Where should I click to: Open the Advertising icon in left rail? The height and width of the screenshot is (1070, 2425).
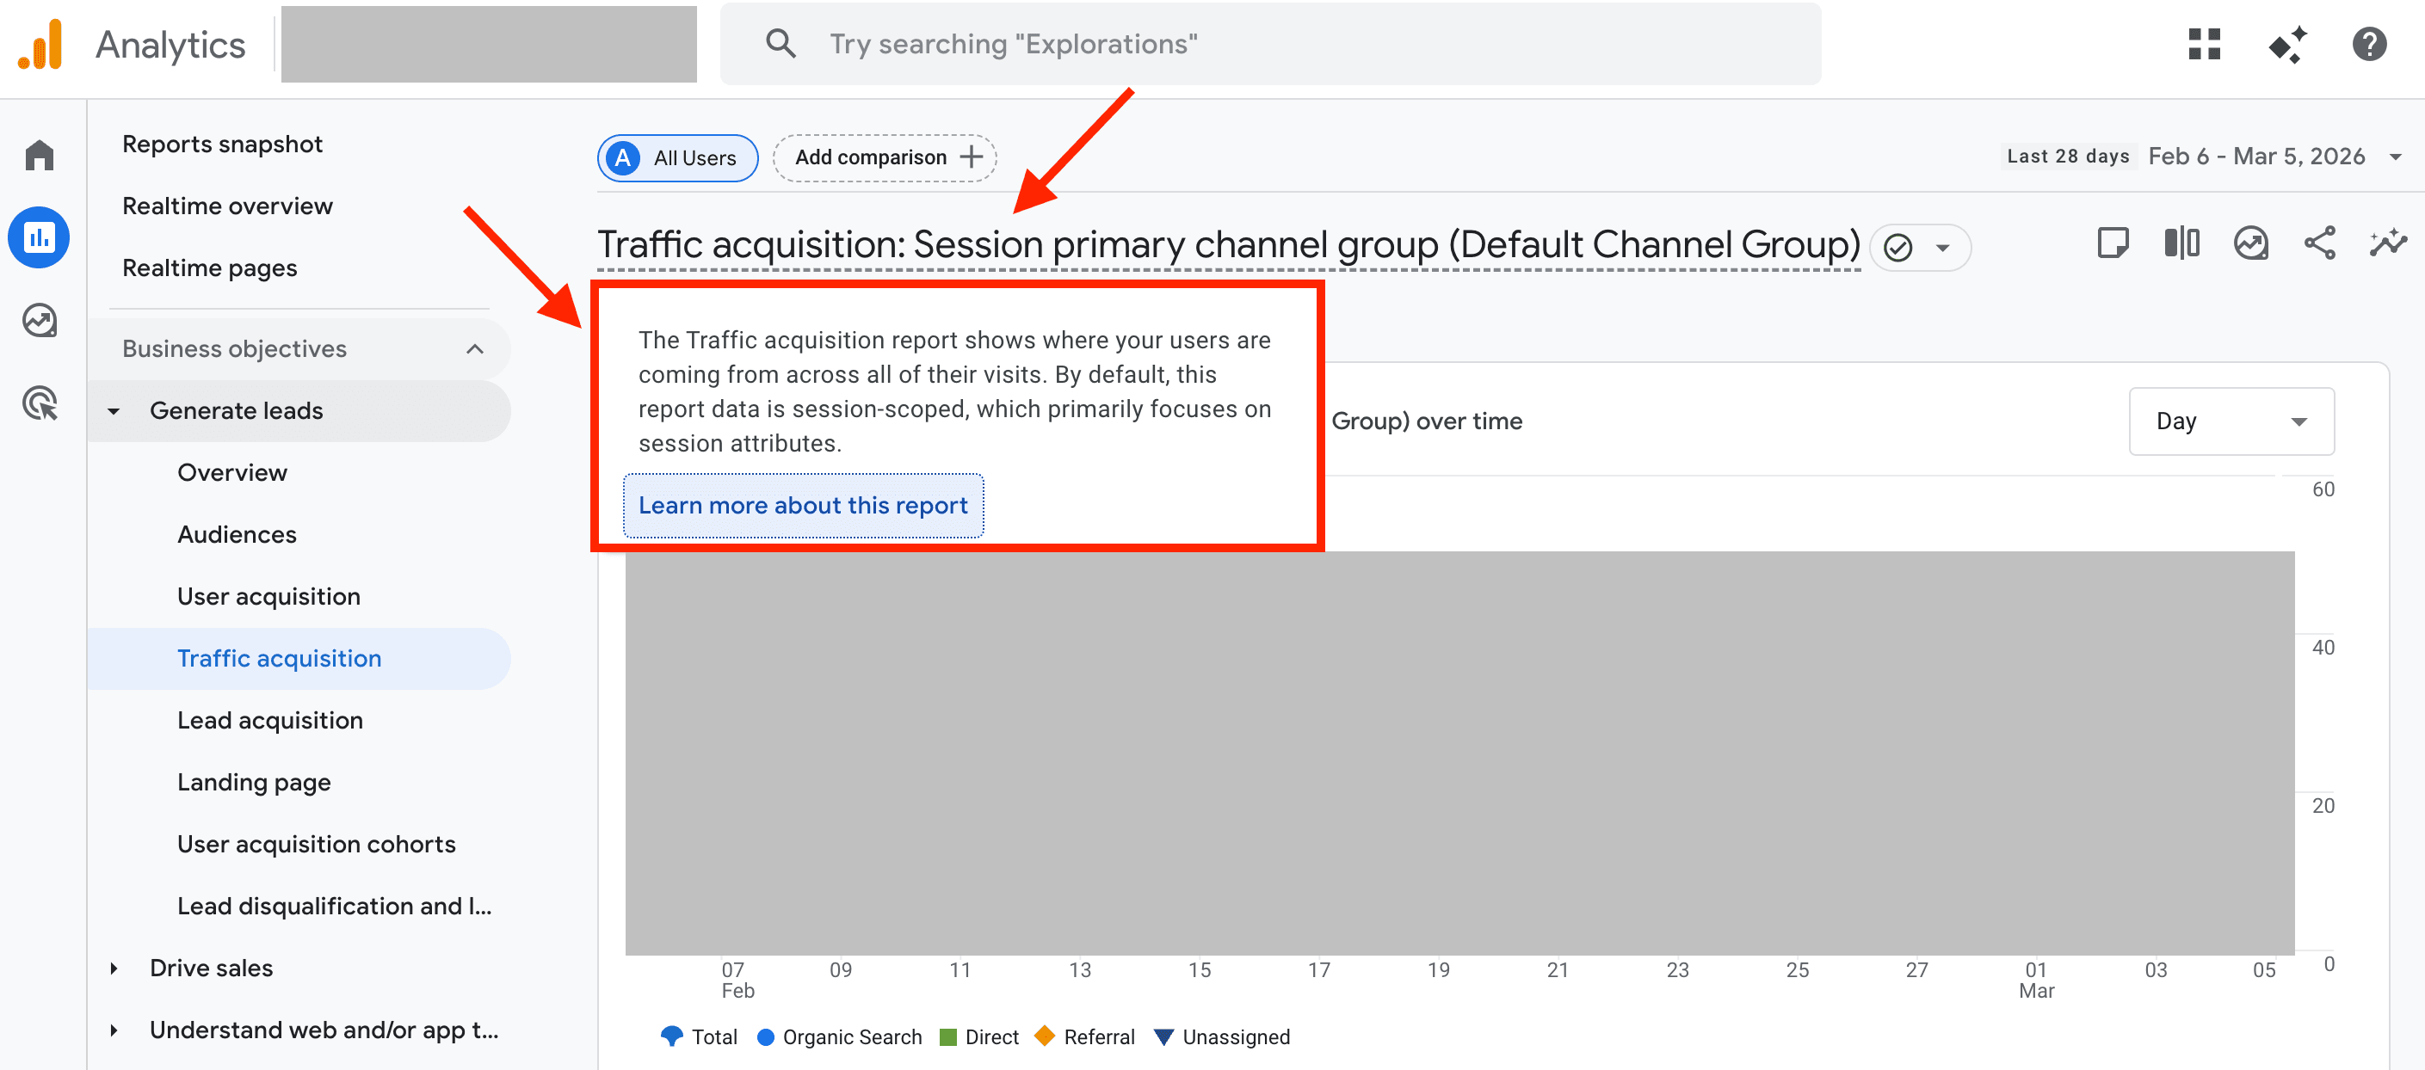[40, 403]
